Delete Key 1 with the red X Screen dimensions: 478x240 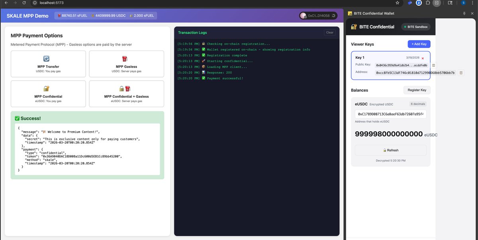(423, 58)
